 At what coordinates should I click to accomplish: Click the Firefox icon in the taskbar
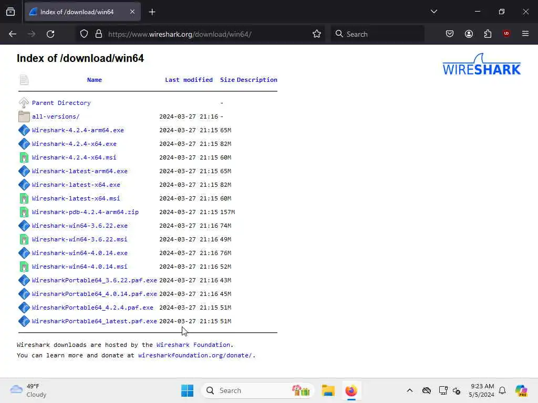(351, 390)
